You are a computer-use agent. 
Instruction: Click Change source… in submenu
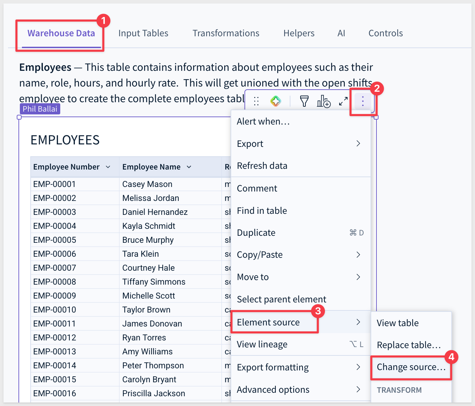pos(411,367)
